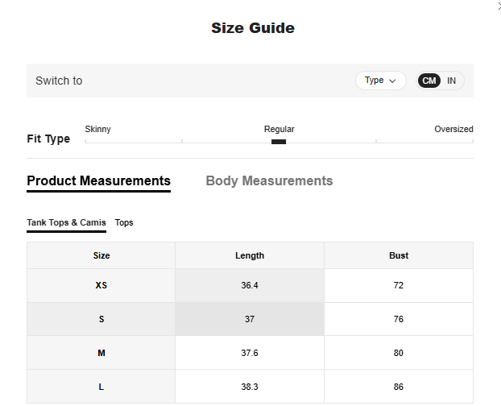Screen dimensions: 501x406
Task: Click the Length column header
Action: pyautogui.click(x=250, y=255)
